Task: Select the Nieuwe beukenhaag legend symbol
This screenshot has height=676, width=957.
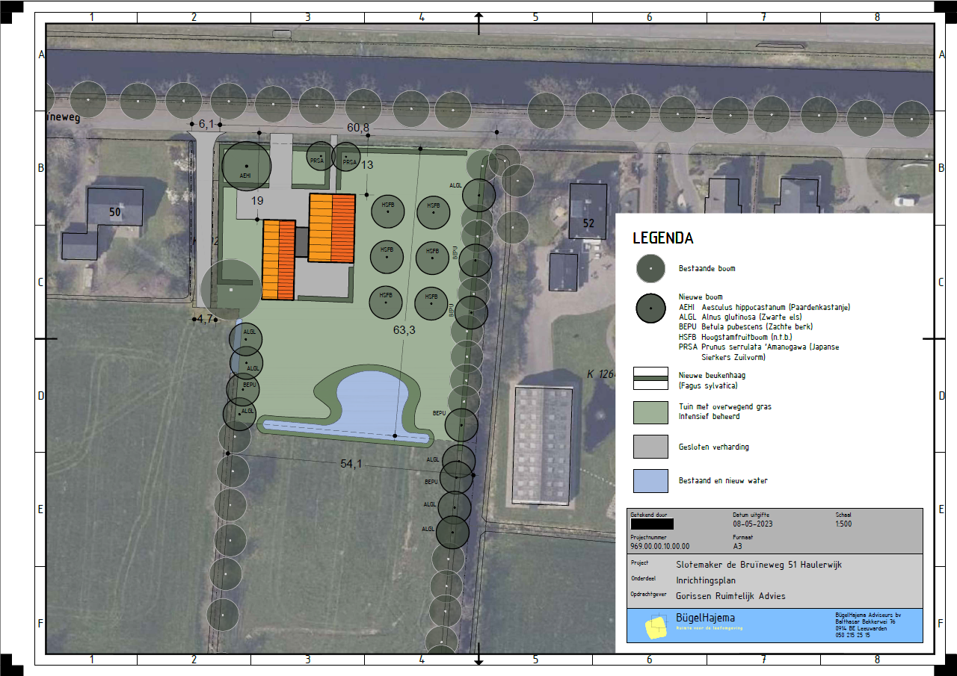Action: (650, 379)
